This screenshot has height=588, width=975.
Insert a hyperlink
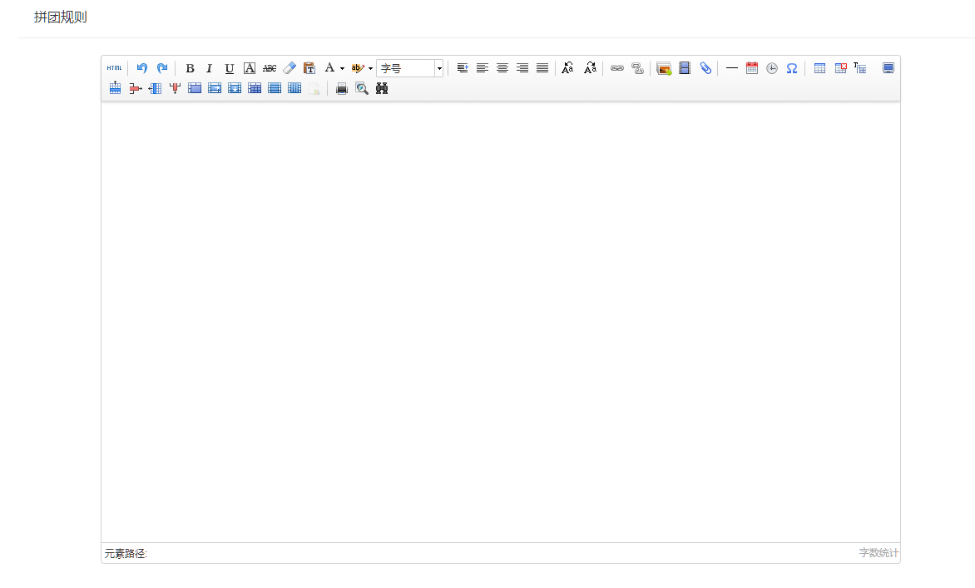[616, 68]
